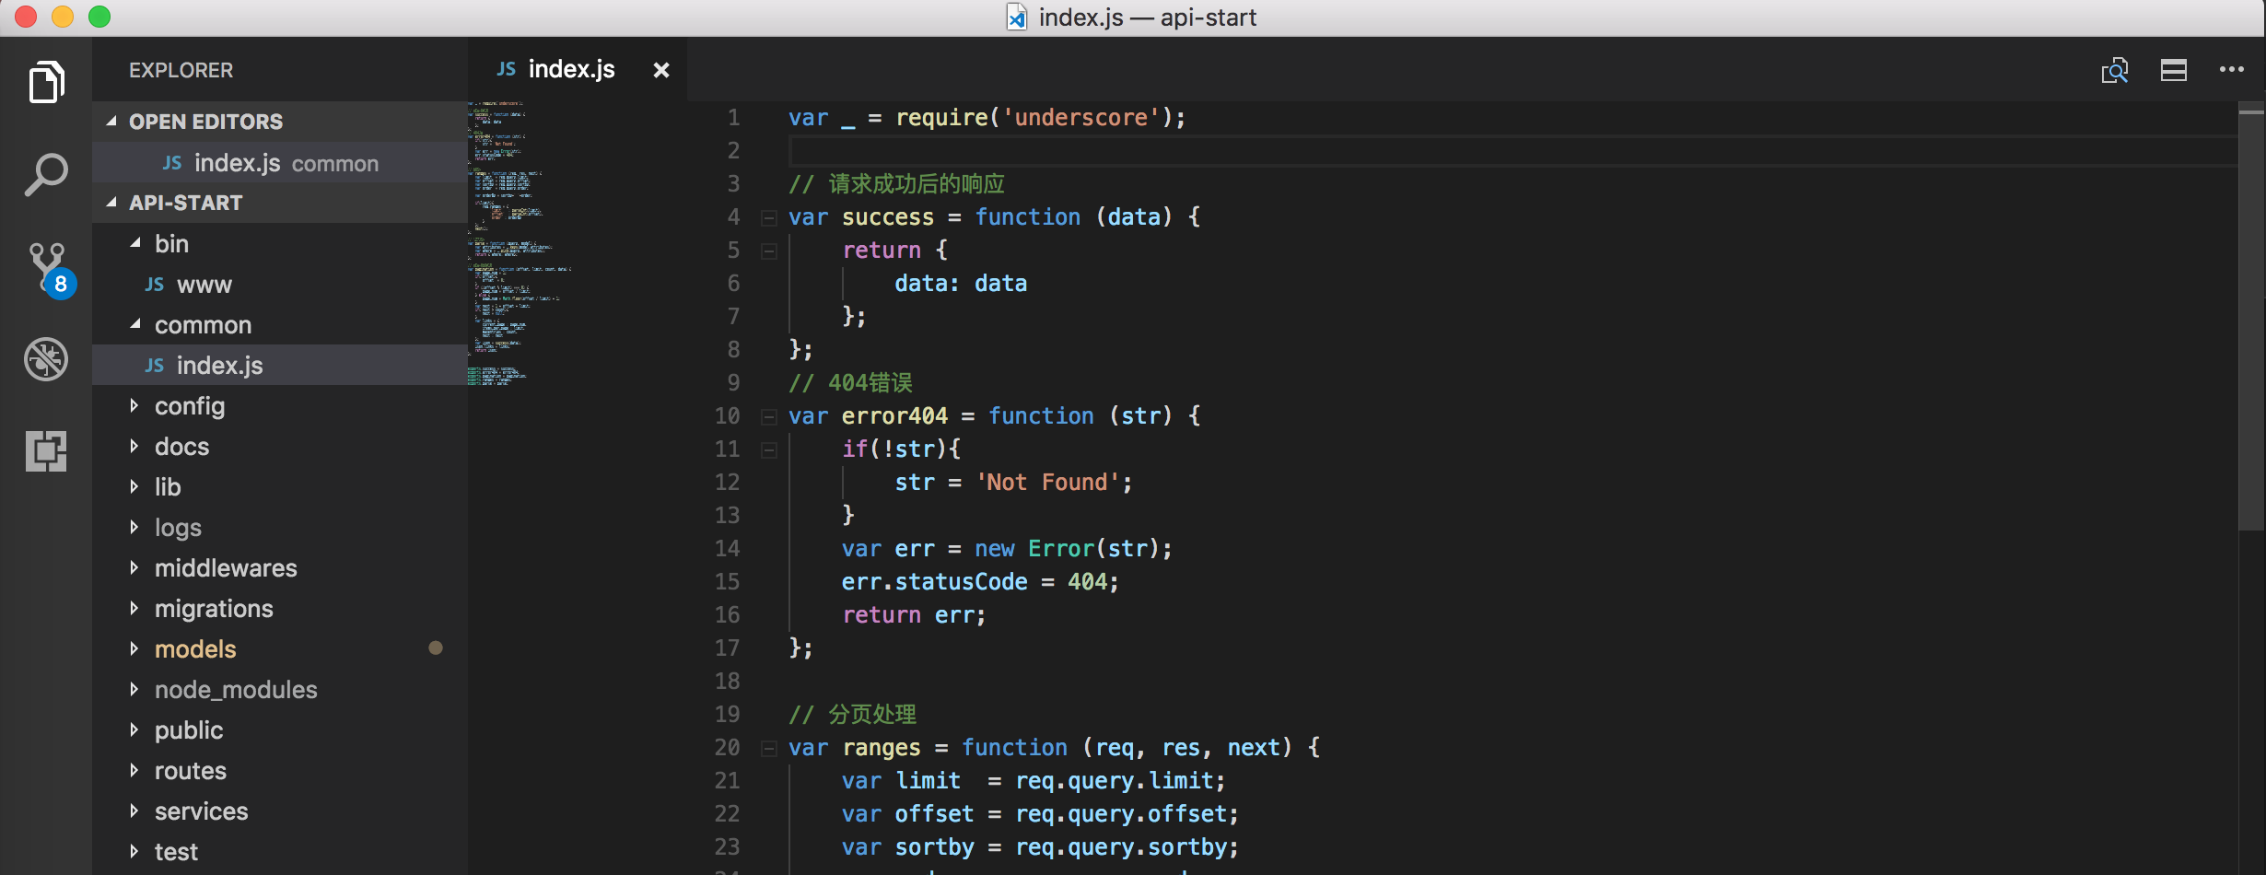The width and height of the screenshot is (2266, 875).
Task: Open the Extensions view icon
Action: (x=46, y=451)
